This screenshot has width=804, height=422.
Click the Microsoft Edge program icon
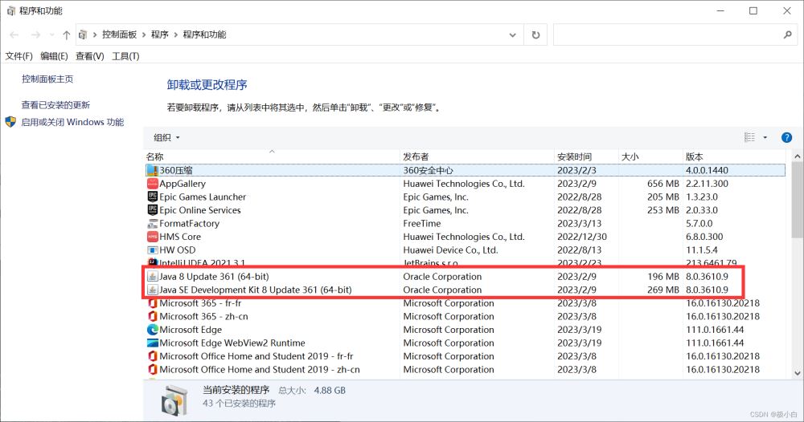[x=152, y=330]
